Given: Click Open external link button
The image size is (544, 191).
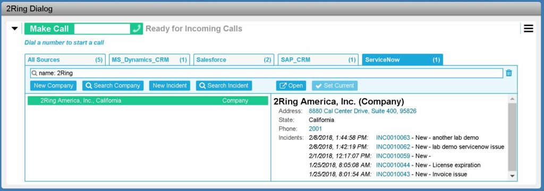Looking at the screenshot, I should (x=291, y=85).
